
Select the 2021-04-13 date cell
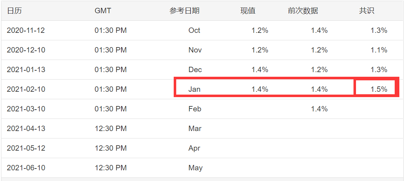coord(26,129)
